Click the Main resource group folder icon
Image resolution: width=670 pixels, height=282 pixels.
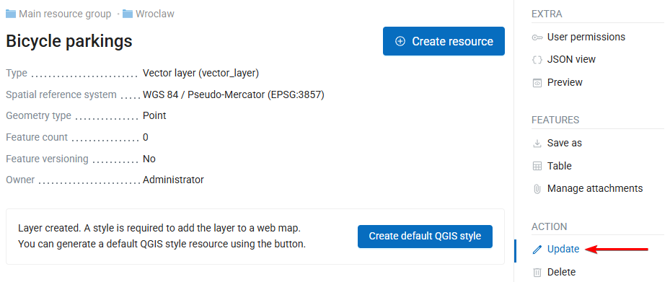point(11,14)
